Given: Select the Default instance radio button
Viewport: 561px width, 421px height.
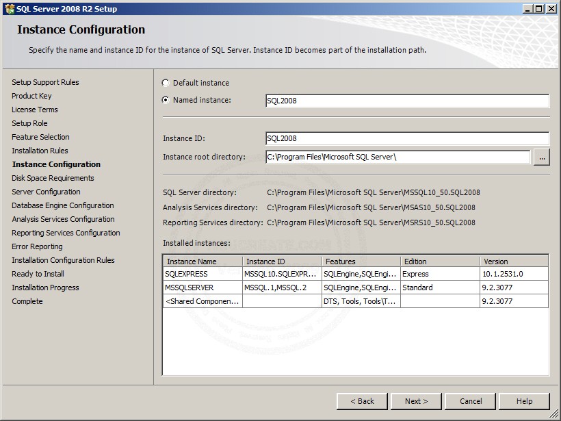Looking at the screenshot, I should point(166,83).
